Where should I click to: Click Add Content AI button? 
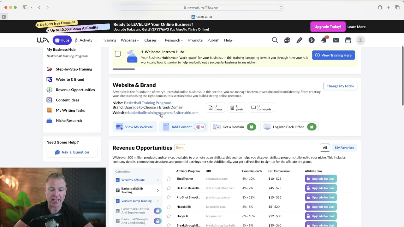[184, 127]
